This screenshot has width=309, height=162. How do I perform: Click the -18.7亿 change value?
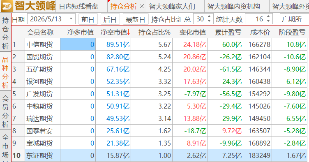coord(190,131)
